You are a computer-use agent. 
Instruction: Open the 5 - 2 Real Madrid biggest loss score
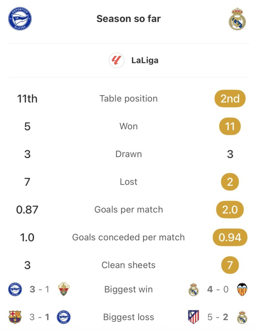[x=218, y=317]
